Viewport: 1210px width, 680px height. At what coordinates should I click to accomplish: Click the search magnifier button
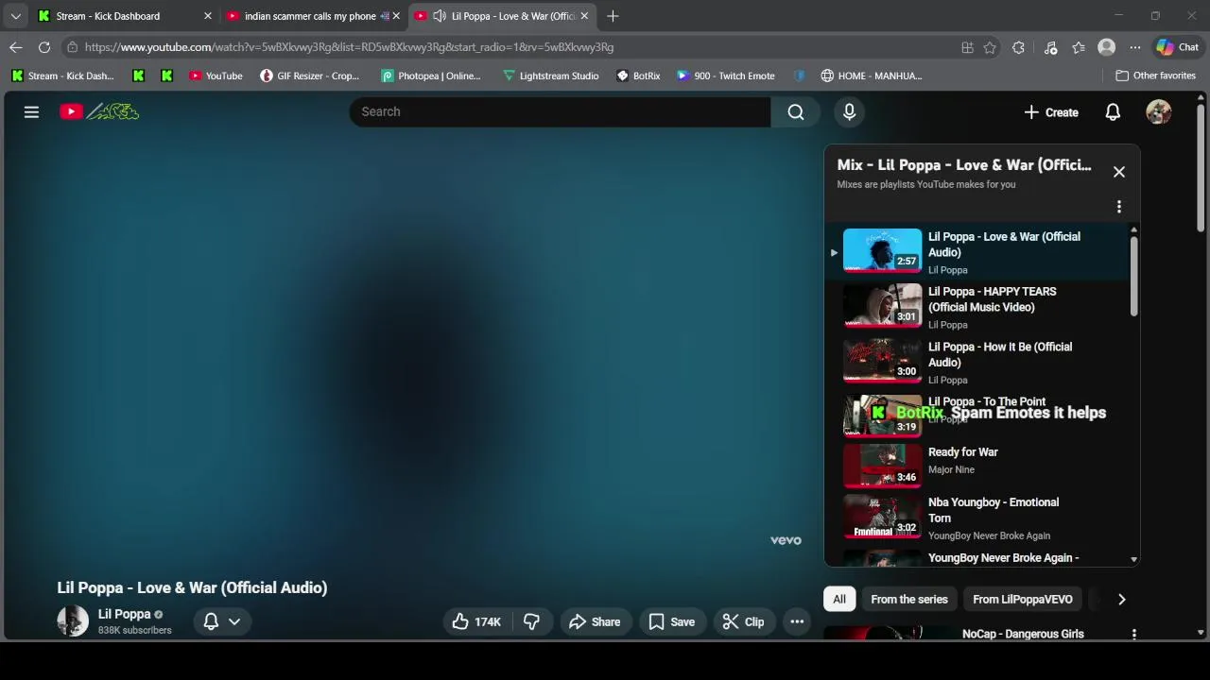point(796,111)
